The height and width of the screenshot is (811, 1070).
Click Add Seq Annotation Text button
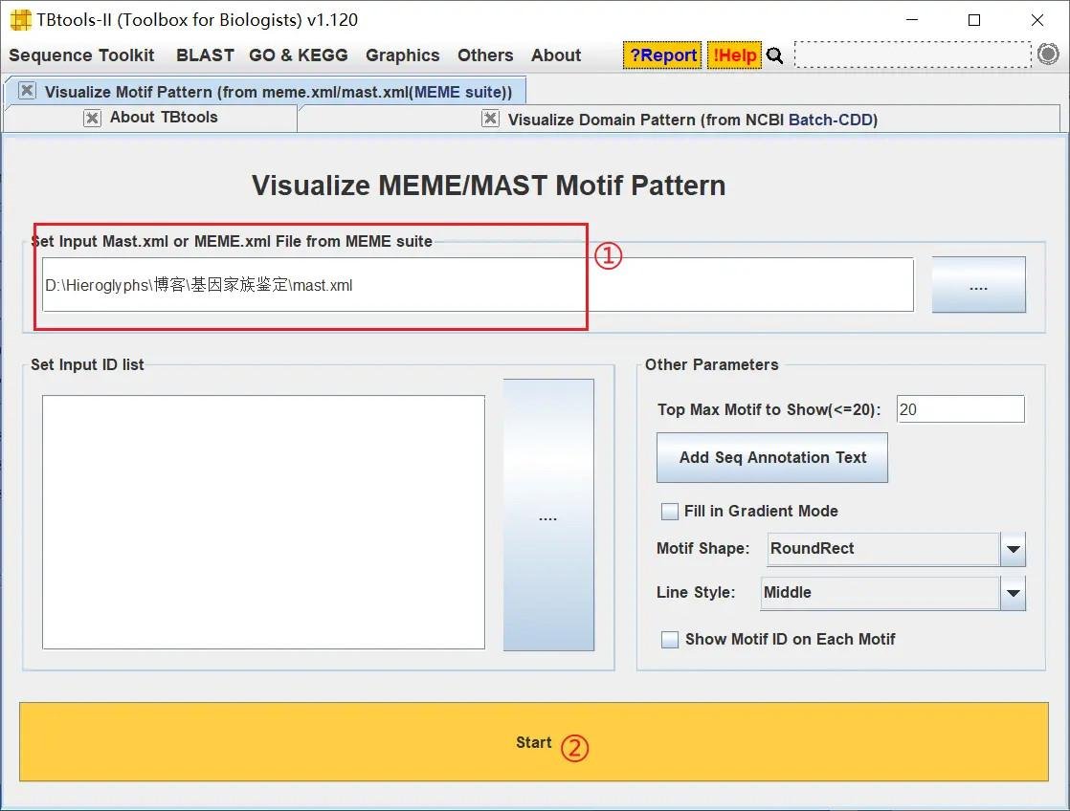[772, 458]
